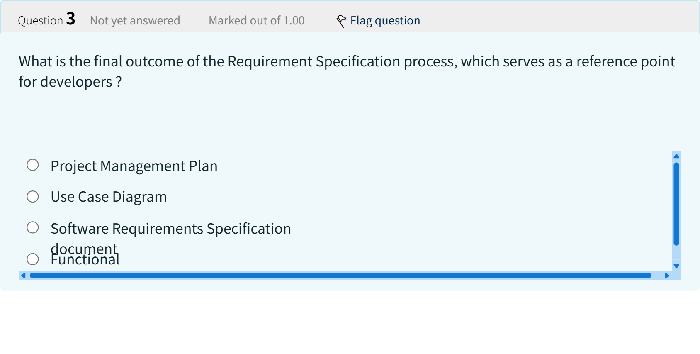Choose the Use Case Diagram radio button
700x354 pixels.
pos(33,197)
